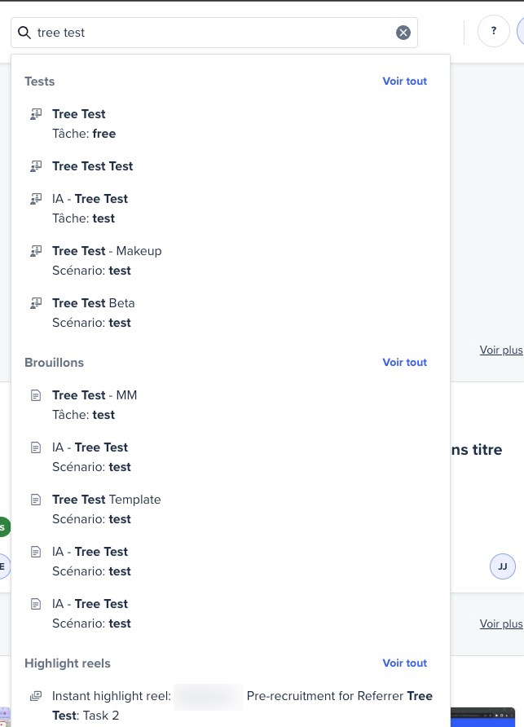
Task: Open Tree Test Beta result
Action: tap(231, 313)
